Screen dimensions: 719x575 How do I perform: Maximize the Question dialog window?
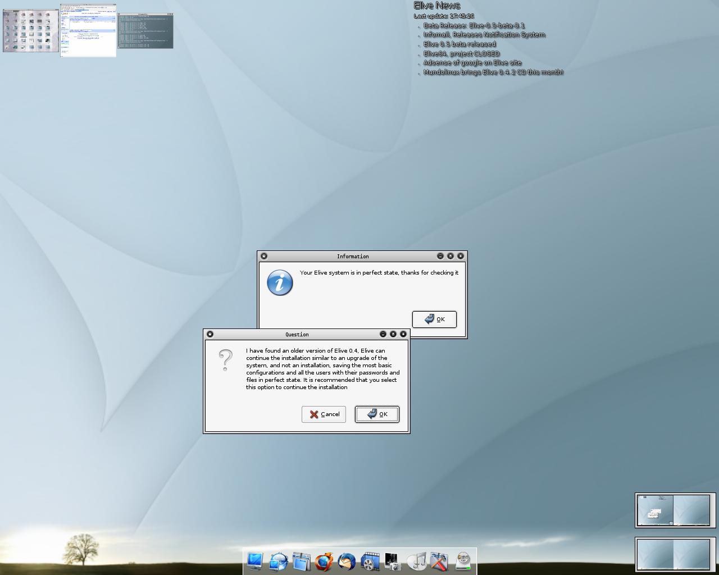[x=393, y=334]
